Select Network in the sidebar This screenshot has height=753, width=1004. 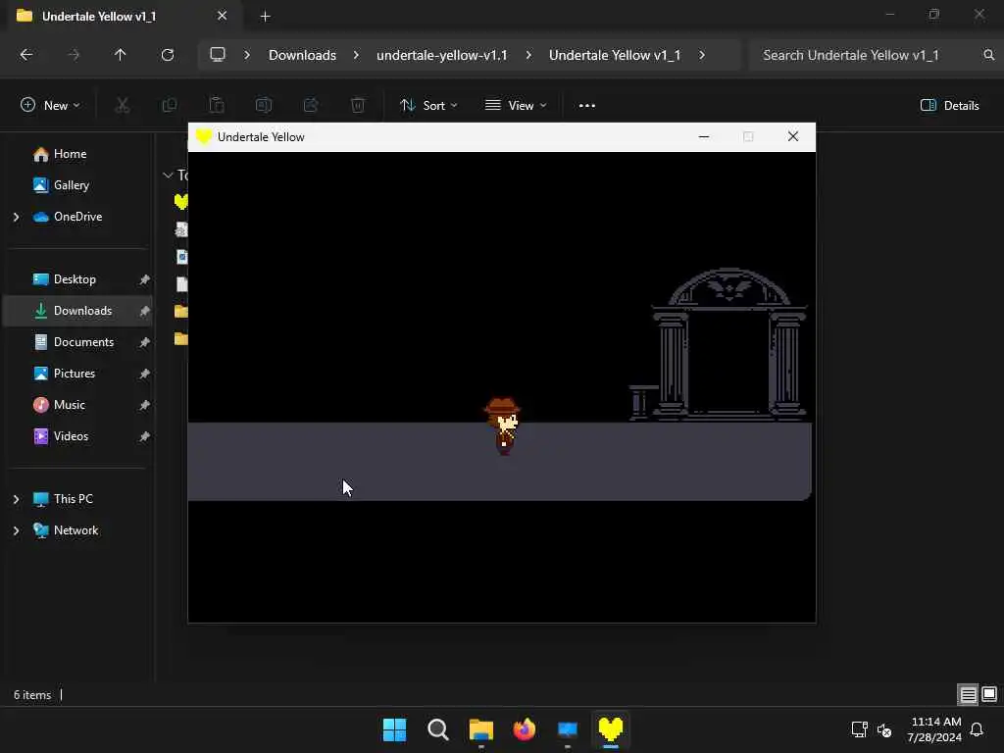point(75,530)
